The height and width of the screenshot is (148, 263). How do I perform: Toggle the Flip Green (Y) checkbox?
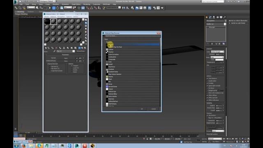50,69
